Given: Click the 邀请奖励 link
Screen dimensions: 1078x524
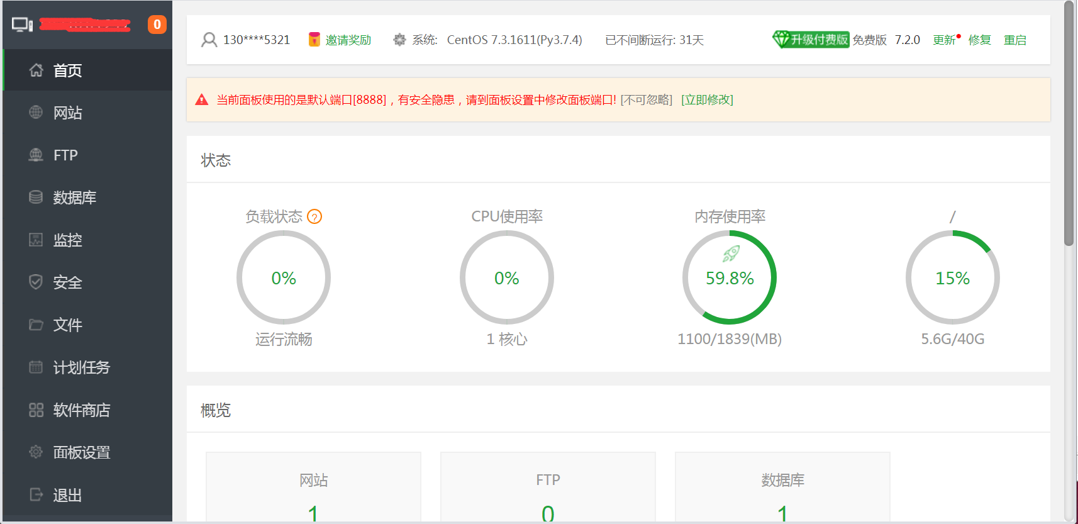Looking at the screenshot, I should coord(348,40).
